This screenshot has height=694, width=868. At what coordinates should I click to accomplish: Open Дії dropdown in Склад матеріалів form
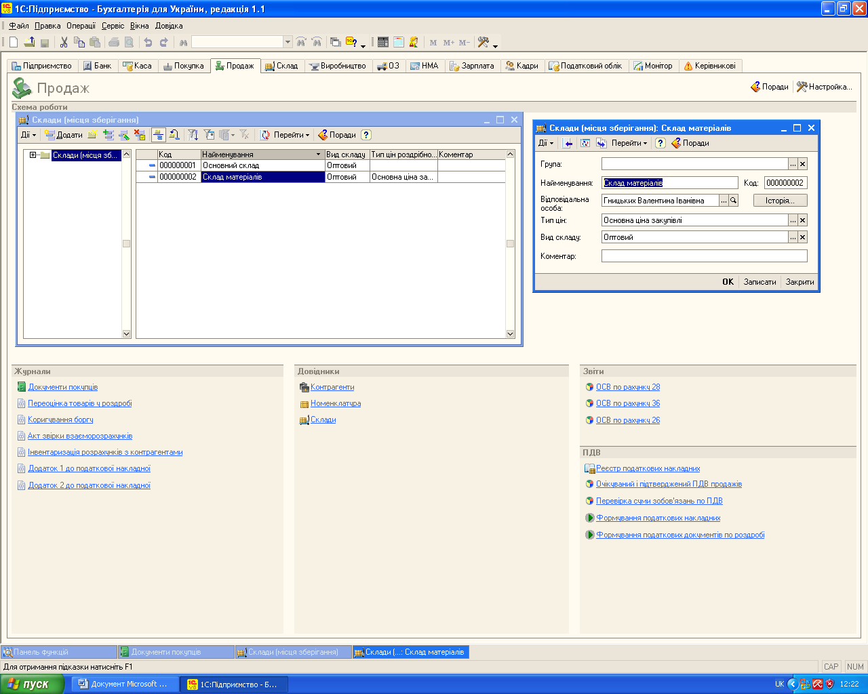click(x=546, y=143)
